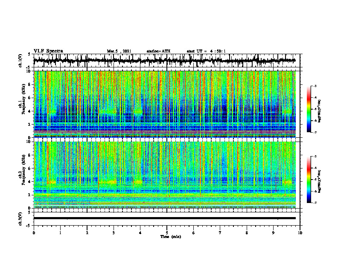
Task: Click the "-3" label on ch.1 colorbar
Action: point(315,86)
